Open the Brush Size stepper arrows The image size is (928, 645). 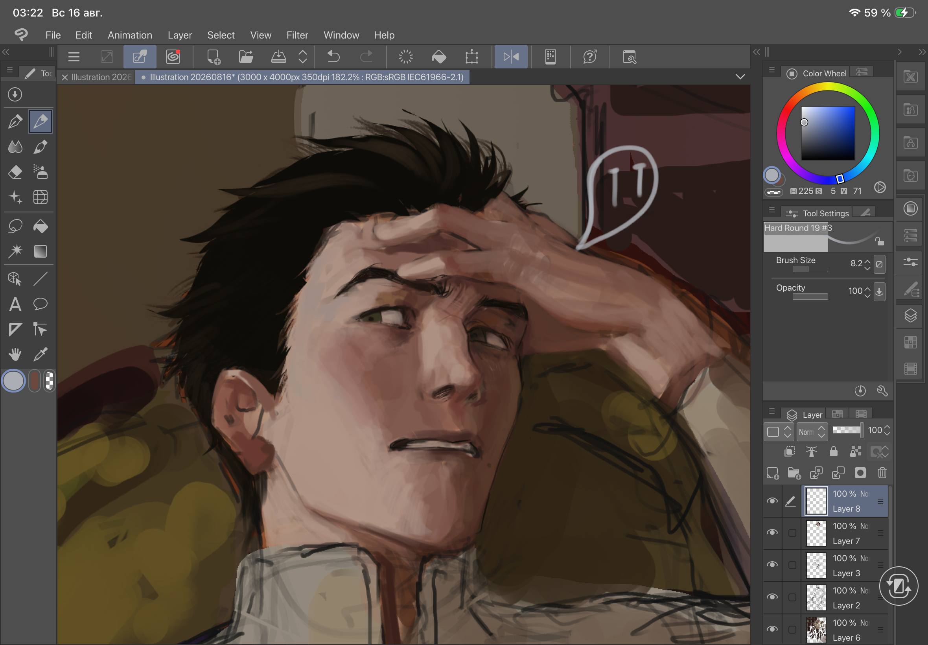click(x=867, y=265)
